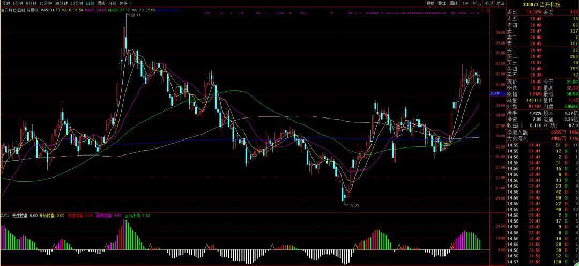Click the ZJTJ indicator name
The height and width of the screenshot is (266, 579).
click(5, 216)
